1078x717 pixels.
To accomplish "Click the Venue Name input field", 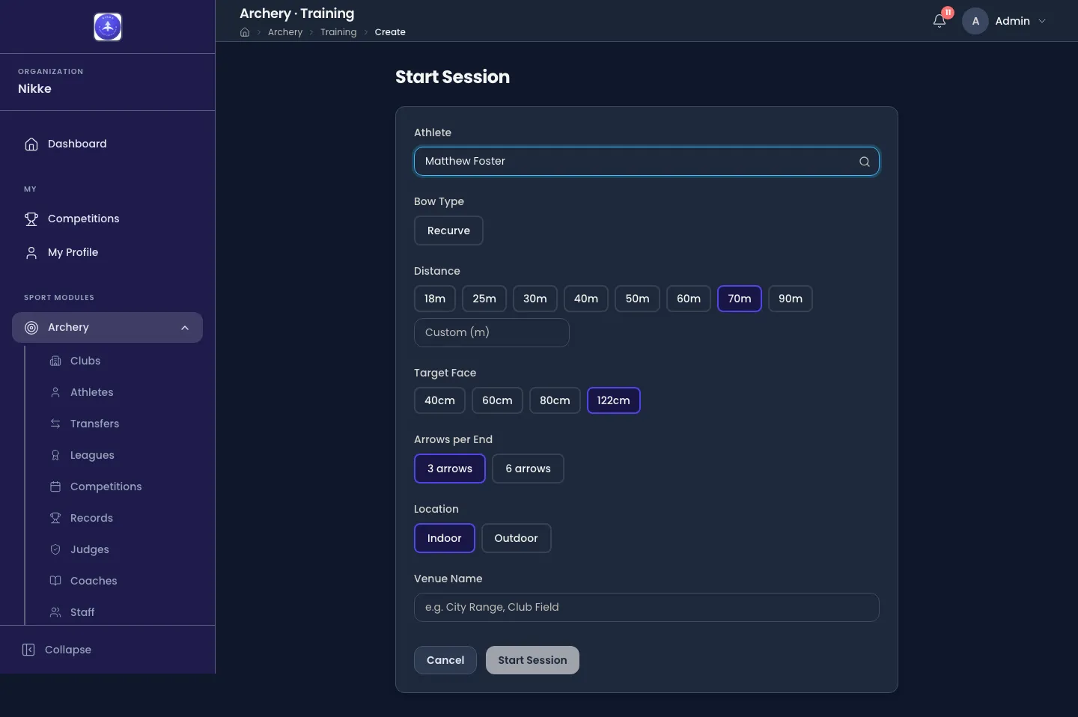I will click(647, 607).
